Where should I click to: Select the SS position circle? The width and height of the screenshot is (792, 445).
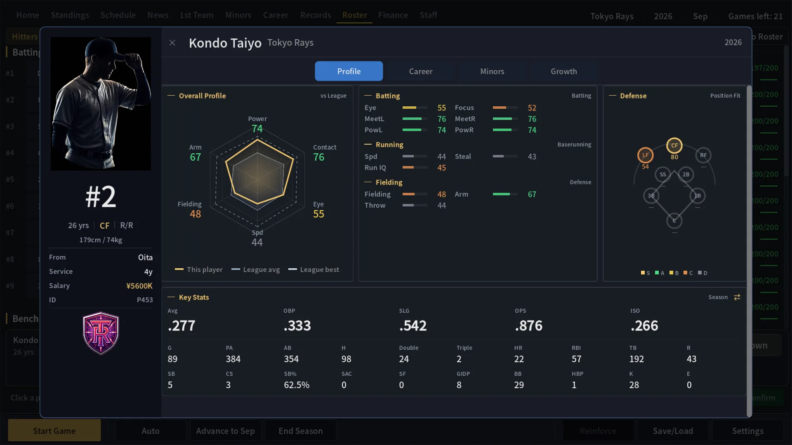(663, 174)
